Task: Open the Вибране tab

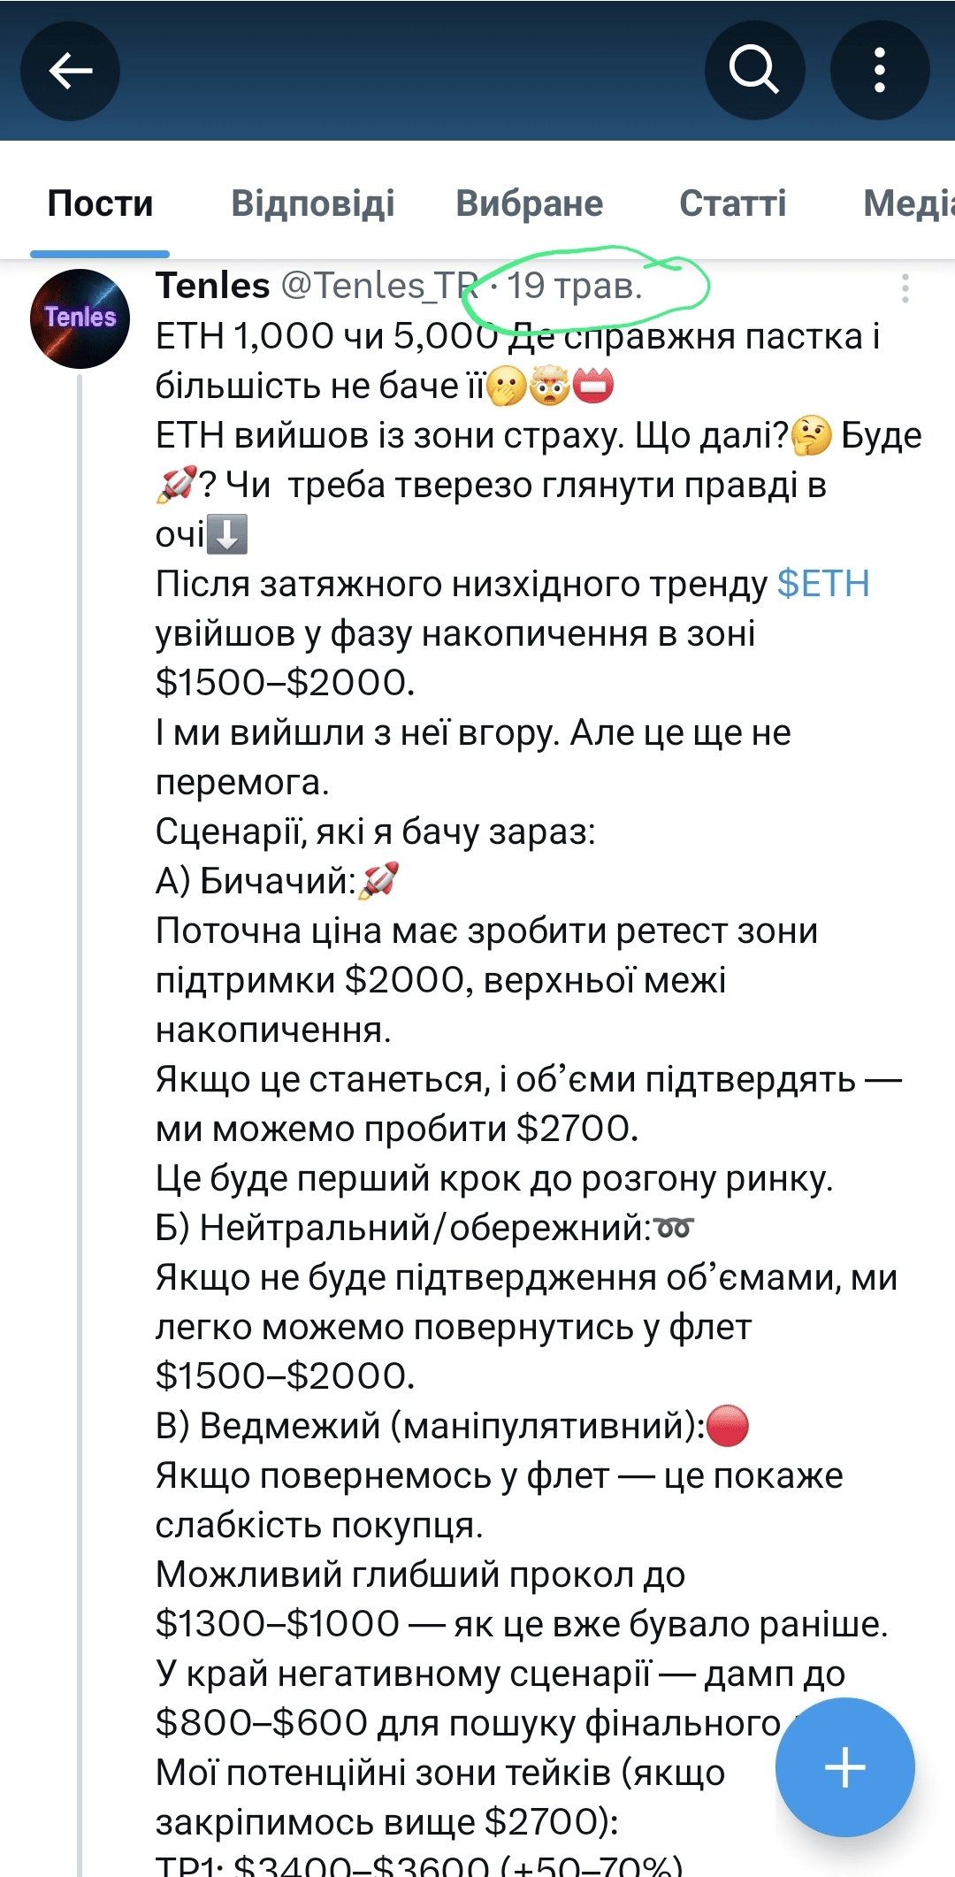Action: coord(529,203)
